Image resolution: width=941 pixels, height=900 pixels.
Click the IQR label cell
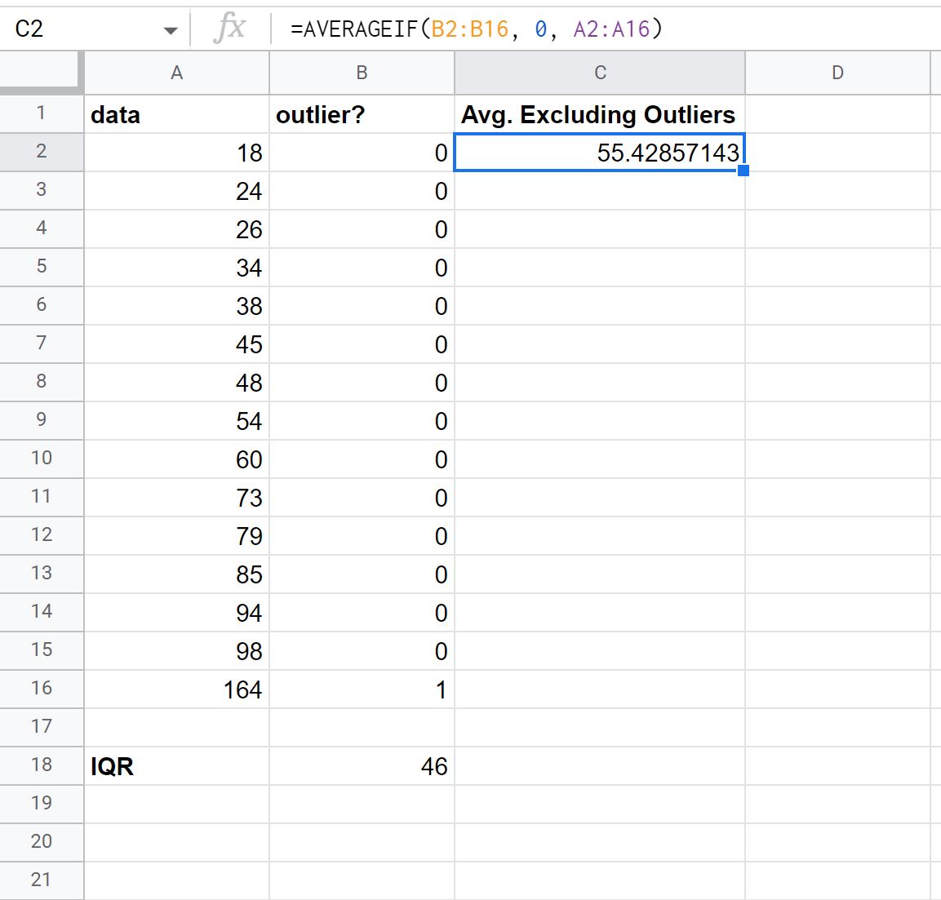point(176,766)
